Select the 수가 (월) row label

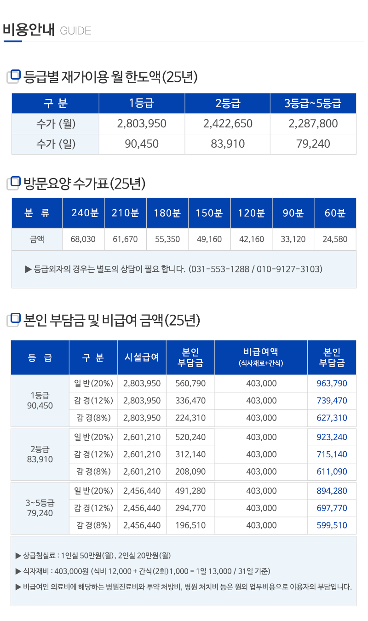tap(55, 124)
